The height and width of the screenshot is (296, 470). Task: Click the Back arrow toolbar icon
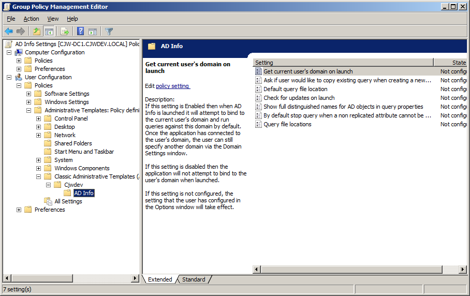pyautogui.click(x=9, y=32)
